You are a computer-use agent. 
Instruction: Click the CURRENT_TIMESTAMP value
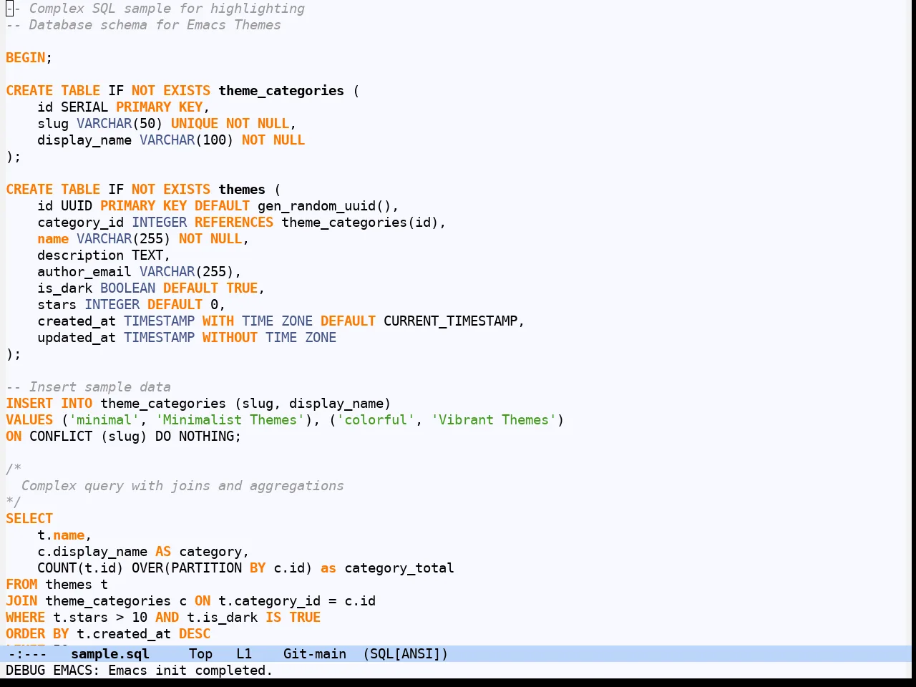coord(450,321)
